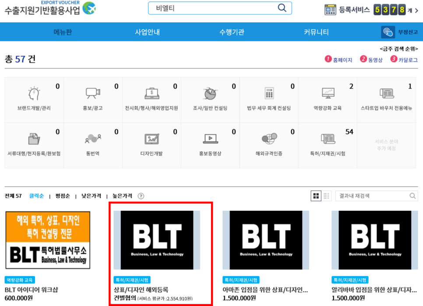The height and width of the screenshot is (306, 423).
Task: Open the 통번역 people category icon
Action: pos(93,139)
